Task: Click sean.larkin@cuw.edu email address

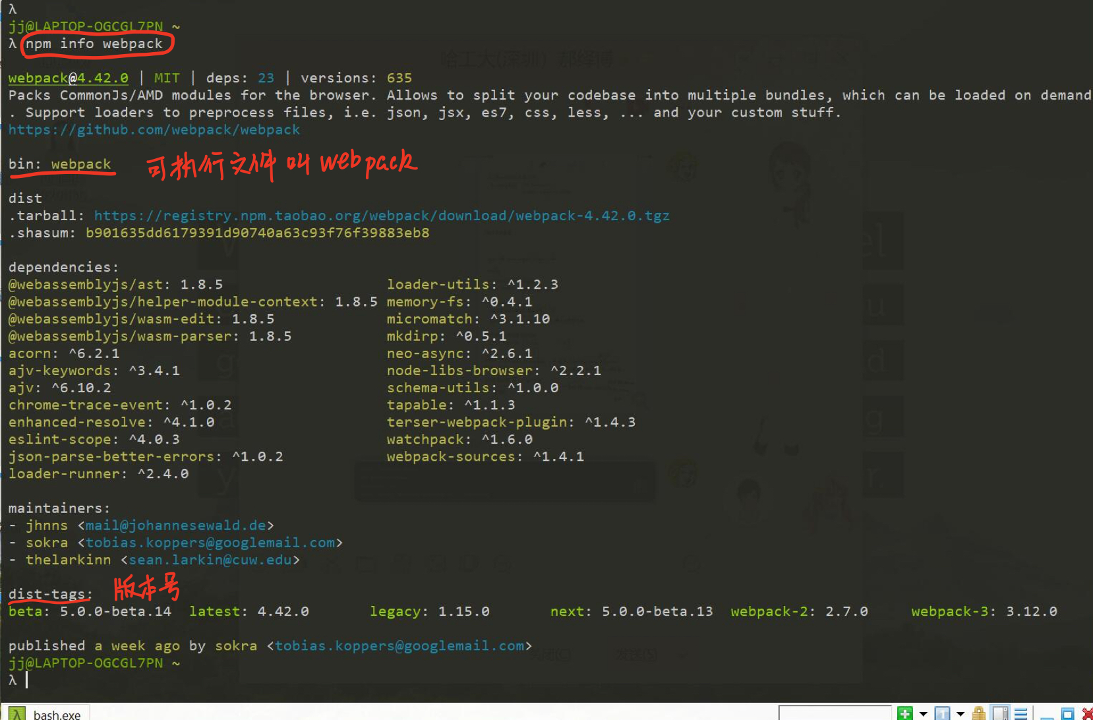Action: point(210,560)
